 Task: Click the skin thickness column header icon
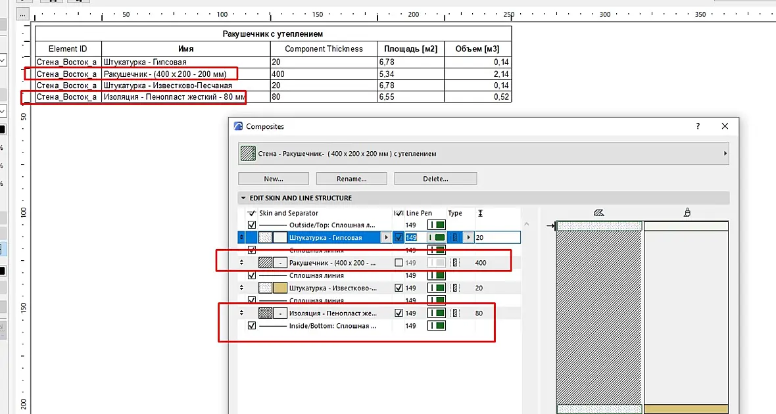click(x=480, y=213)
